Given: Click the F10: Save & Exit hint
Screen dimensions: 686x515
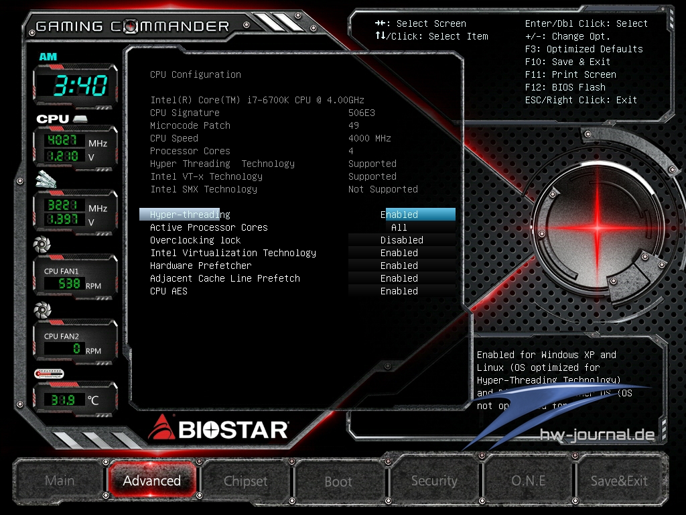Looking at the screenshot, I should 568,62.
